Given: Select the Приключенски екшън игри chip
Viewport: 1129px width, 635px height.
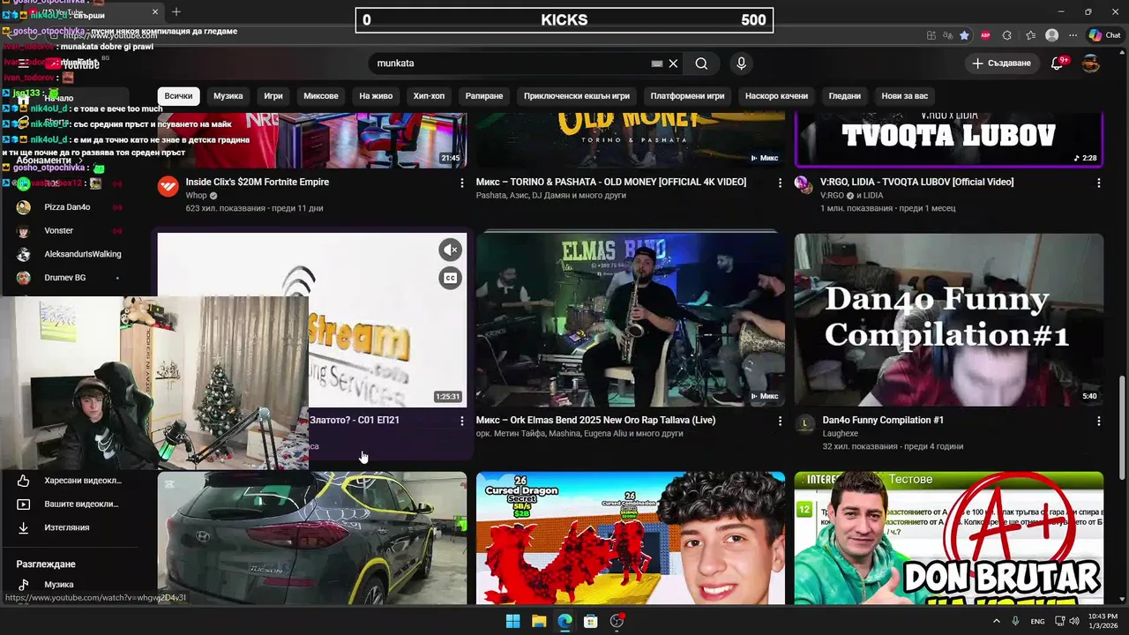Looking at the screenshot, I should pos(577,96).
